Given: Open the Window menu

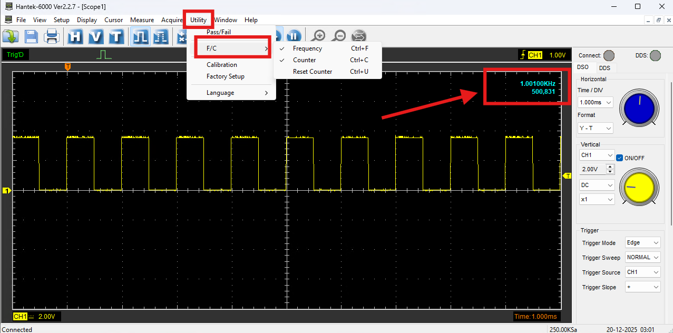Looking at the screenshot, I should click(x=226, y=20).
